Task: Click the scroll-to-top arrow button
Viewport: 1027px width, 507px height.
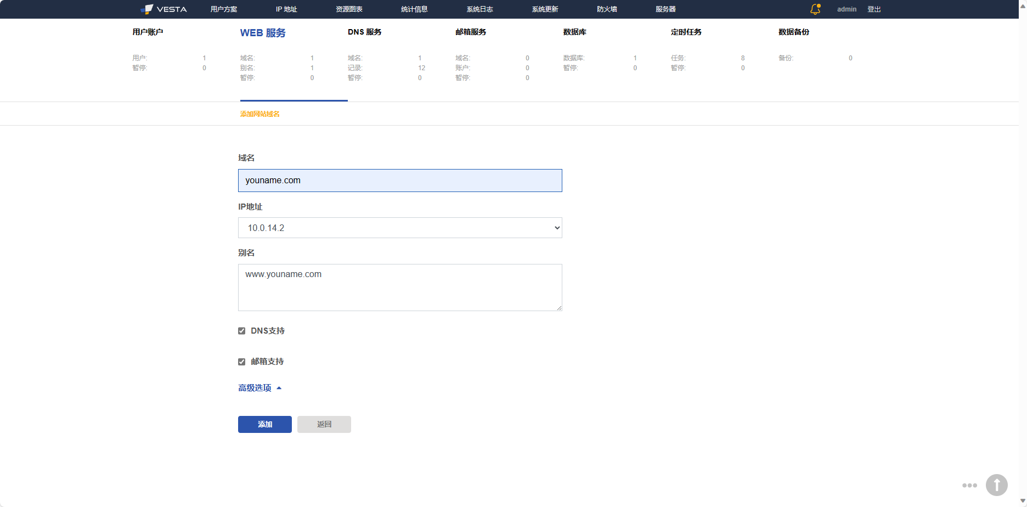Action: click(996, 485)
